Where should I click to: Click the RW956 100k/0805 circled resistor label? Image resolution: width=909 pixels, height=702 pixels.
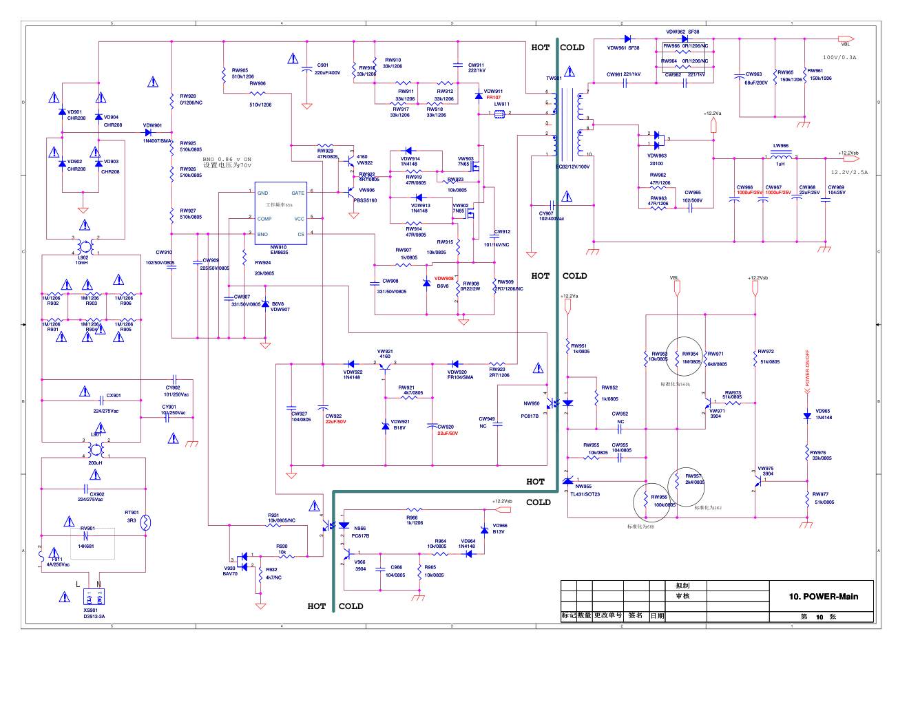tap(665, 500)
